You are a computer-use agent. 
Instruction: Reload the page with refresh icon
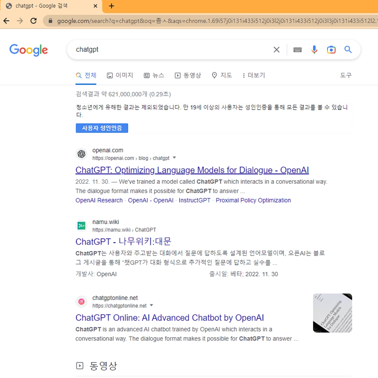(x=34, y=21)
